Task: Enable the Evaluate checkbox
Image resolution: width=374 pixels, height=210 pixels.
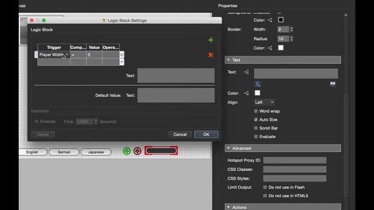Action: (256, 136)
